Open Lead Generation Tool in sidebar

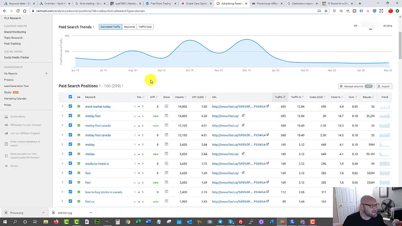16,86
